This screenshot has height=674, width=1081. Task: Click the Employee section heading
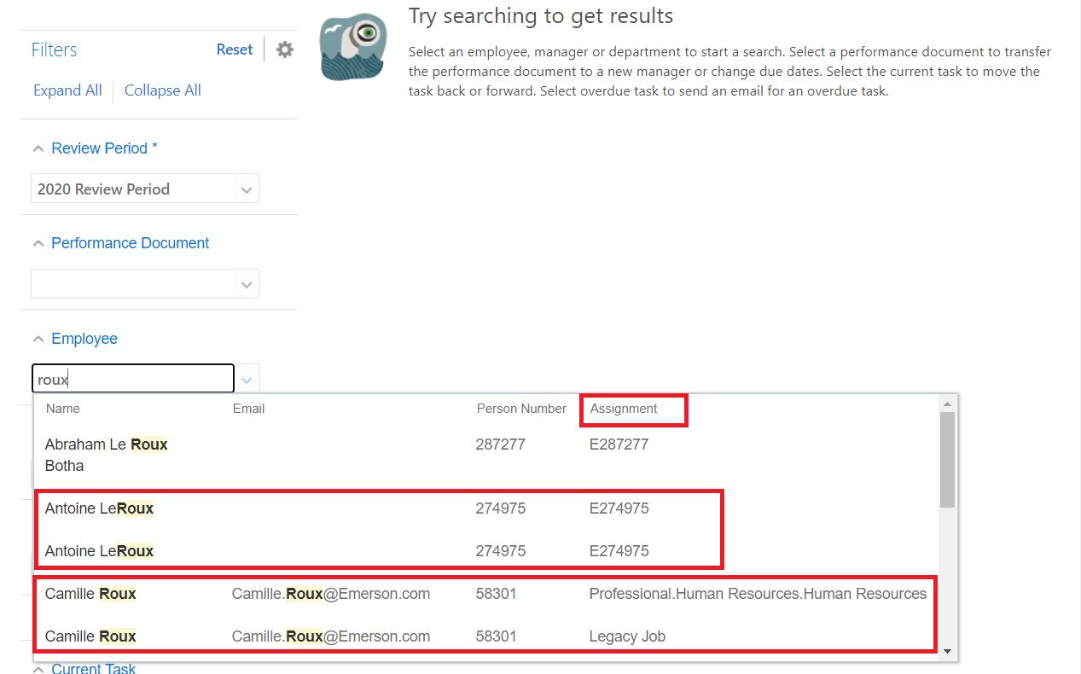[84, 339]
